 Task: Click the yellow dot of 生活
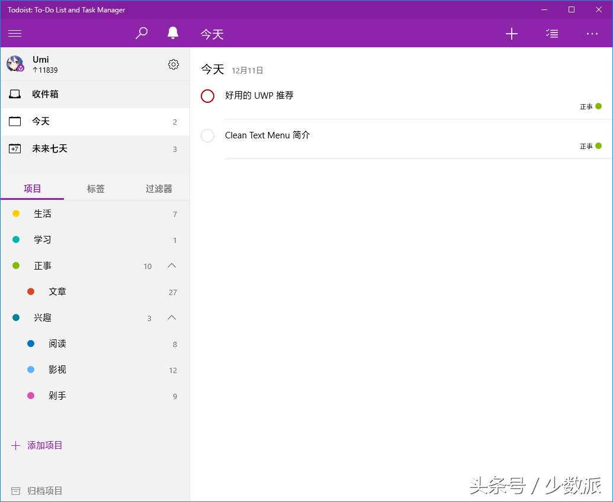(16, 213)
